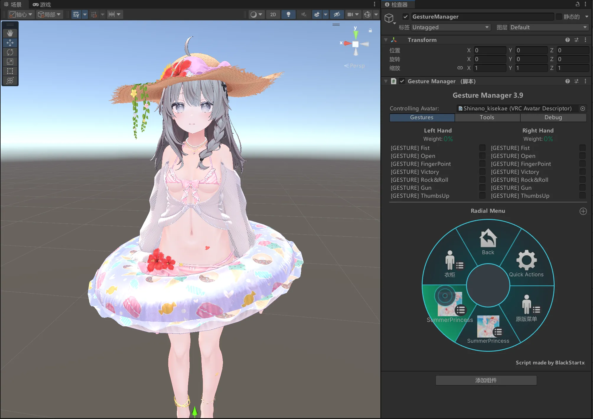Open the 图层 Default layer dropdown
The width and height of the screenshot is (593, 419).
point(549,27)
